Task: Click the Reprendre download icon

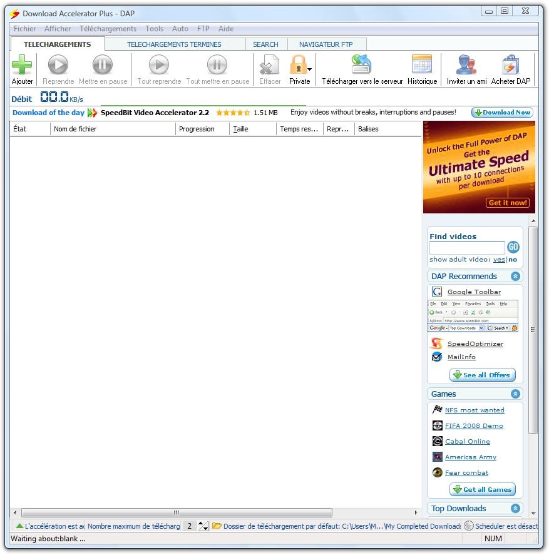Action: (58, 64)
